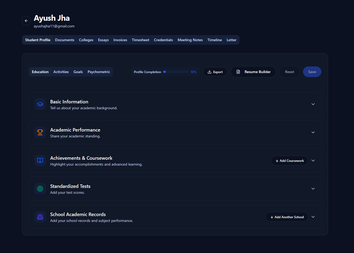354x253 pixels.
Task: Click the Basic Information heading
Action: 69,102
